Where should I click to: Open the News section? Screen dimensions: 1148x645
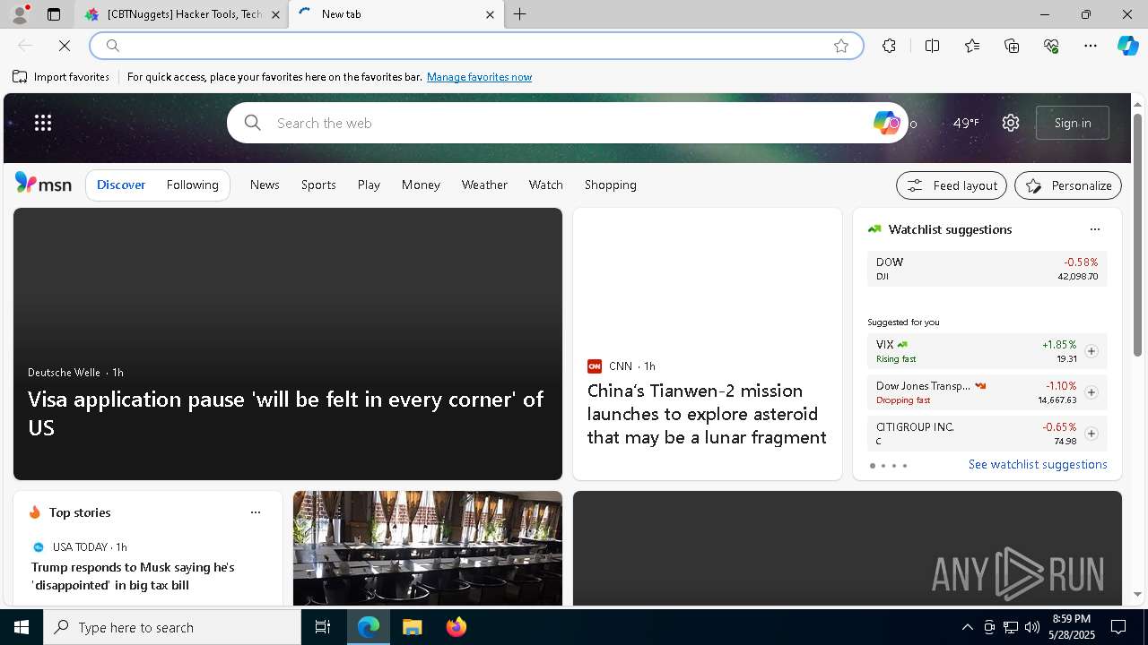click(265, 185)
